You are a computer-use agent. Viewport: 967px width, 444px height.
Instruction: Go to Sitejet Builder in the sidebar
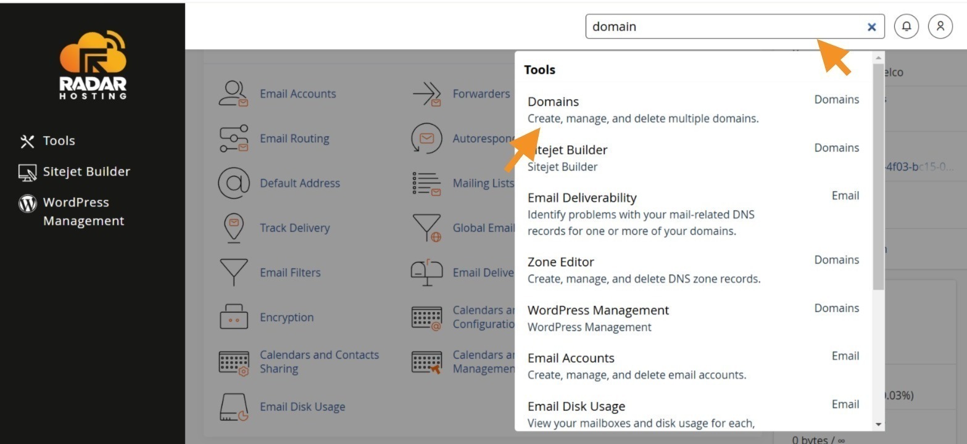(75, 171)
